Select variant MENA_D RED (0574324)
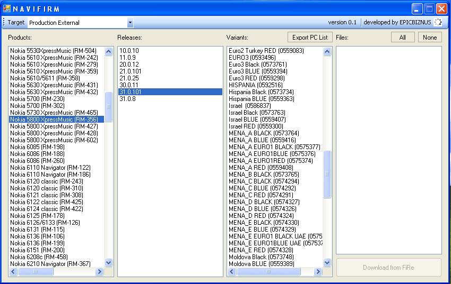The height and width of the screenshot is (284, 451). 275,216
